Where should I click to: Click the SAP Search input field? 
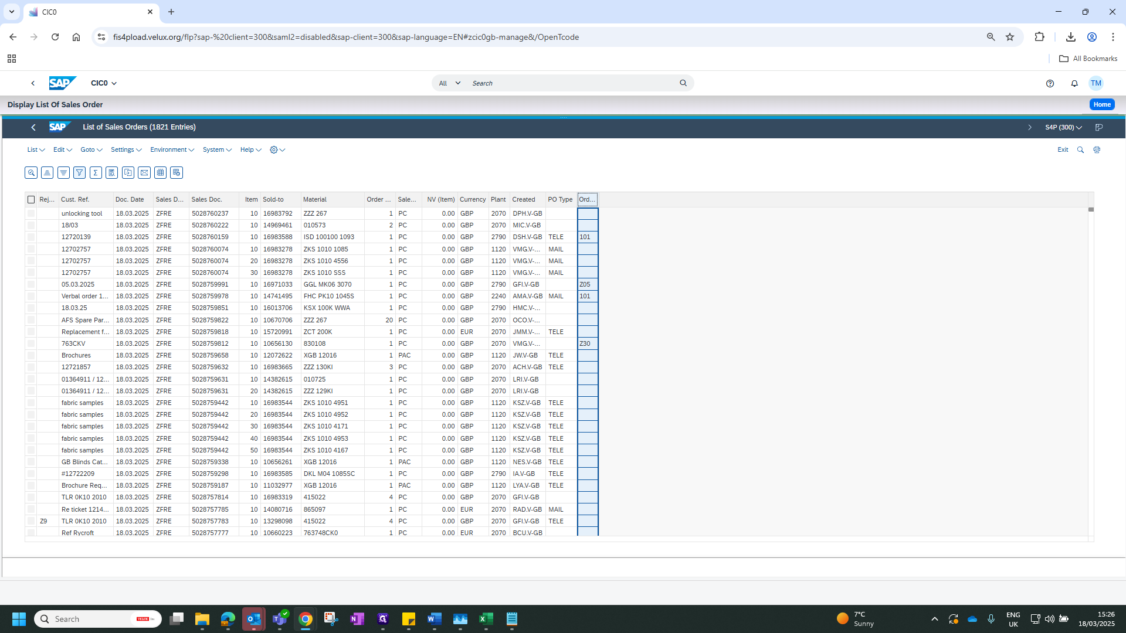[572, 83]
